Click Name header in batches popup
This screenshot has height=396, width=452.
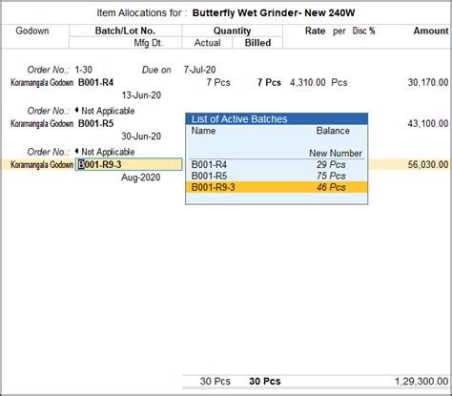tap(203, 131)
